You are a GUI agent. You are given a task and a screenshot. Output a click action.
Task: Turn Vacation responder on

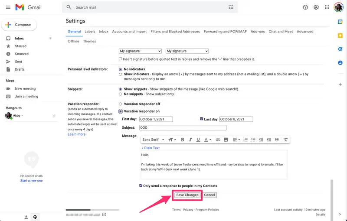pos(121,111)
